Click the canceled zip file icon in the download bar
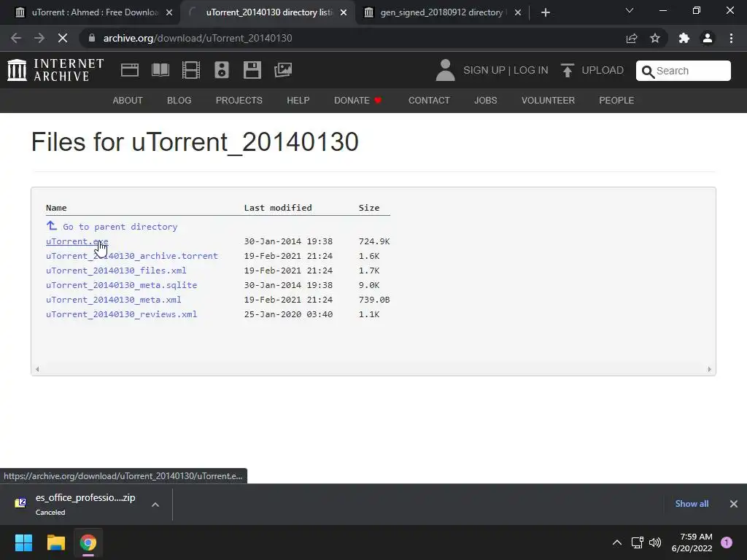The image size is (747, 560). coord(20,503)
